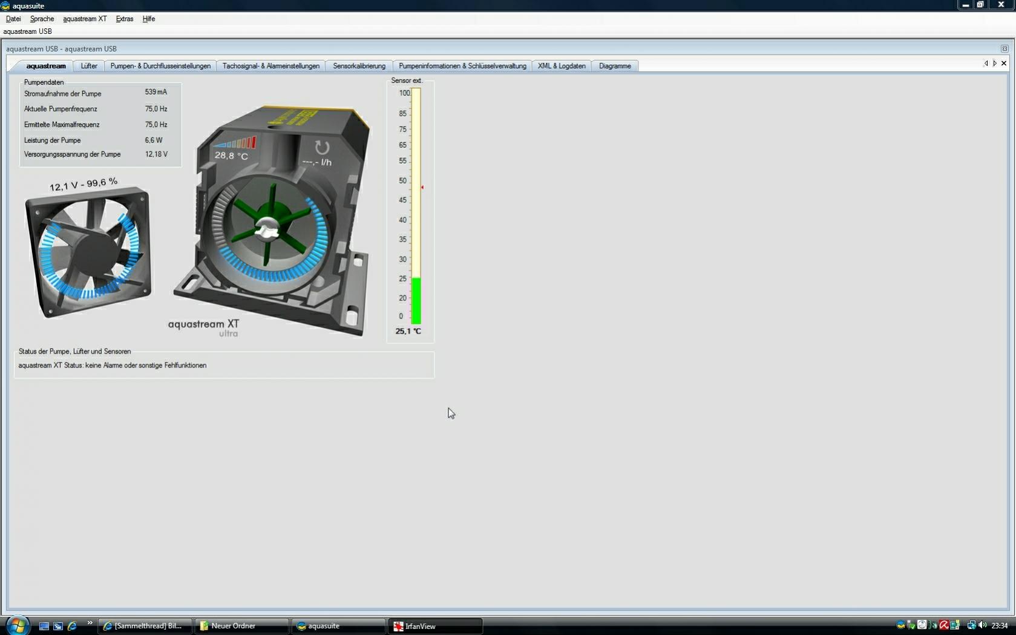Image resolution: width=1016 pixels, height=635 pixels.
Task: Click Leistung der Pumpe value 6,6 W
Action: [x=154, y=140]
